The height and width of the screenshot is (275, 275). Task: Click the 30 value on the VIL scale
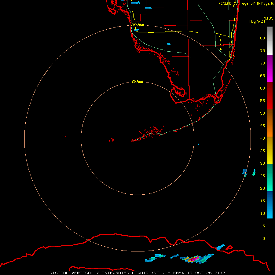(262, 163)
